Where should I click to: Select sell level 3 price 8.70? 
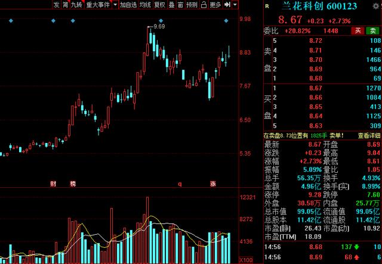coord(316,60)
